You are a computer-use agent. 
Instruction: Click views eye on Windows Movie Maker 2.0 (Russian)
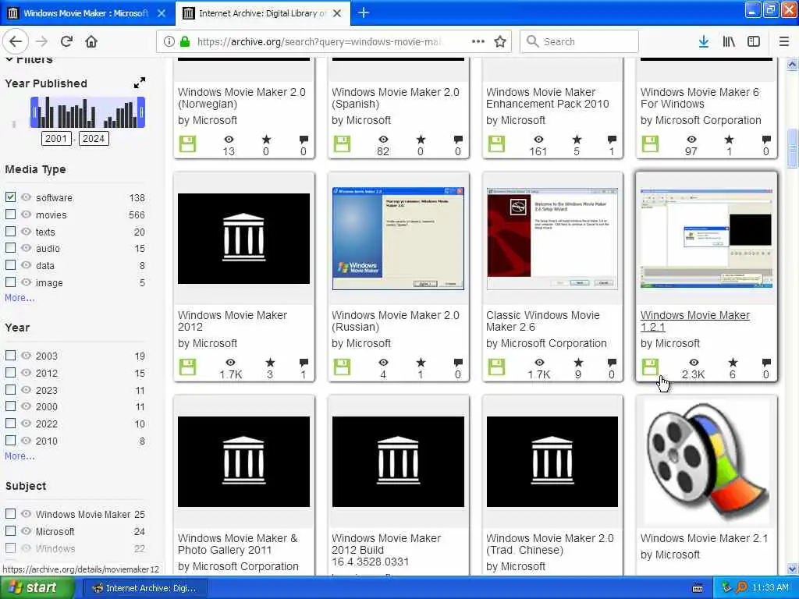point(383,362)
